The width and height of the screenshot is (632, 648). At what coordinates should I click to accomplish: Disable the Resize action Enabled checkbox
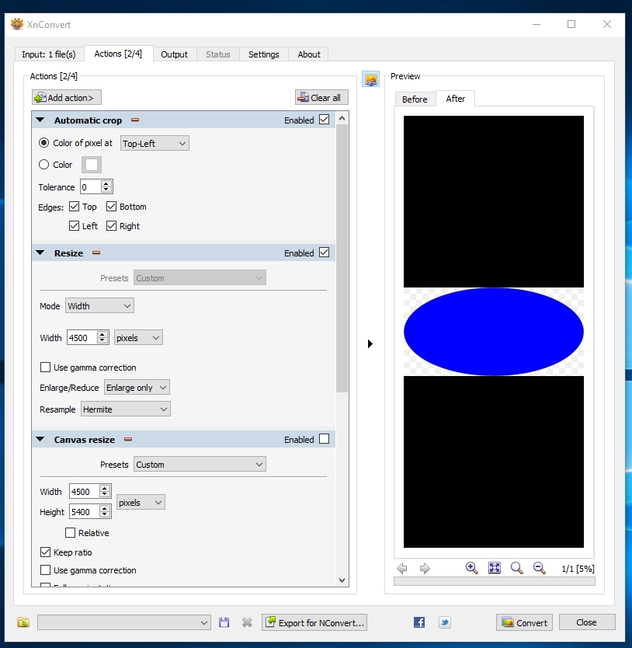tap(325, 252)
